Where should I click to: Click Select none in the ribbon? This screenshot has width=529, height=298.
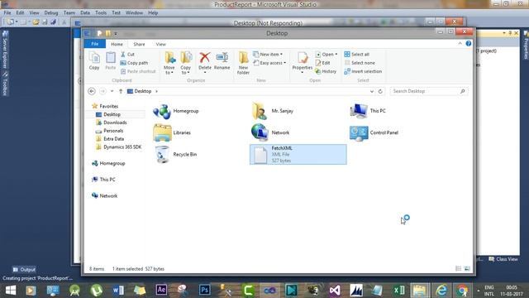coord(360,63)
